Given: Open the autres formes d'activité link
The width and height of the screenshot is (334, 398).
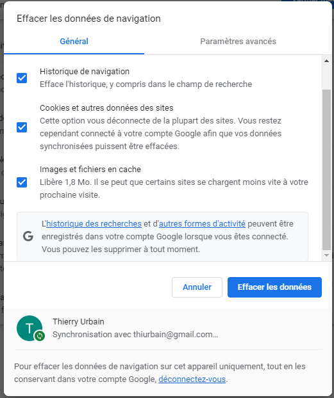Looking at the screenshot, I should pyautogui.click(x=202, y=223).
